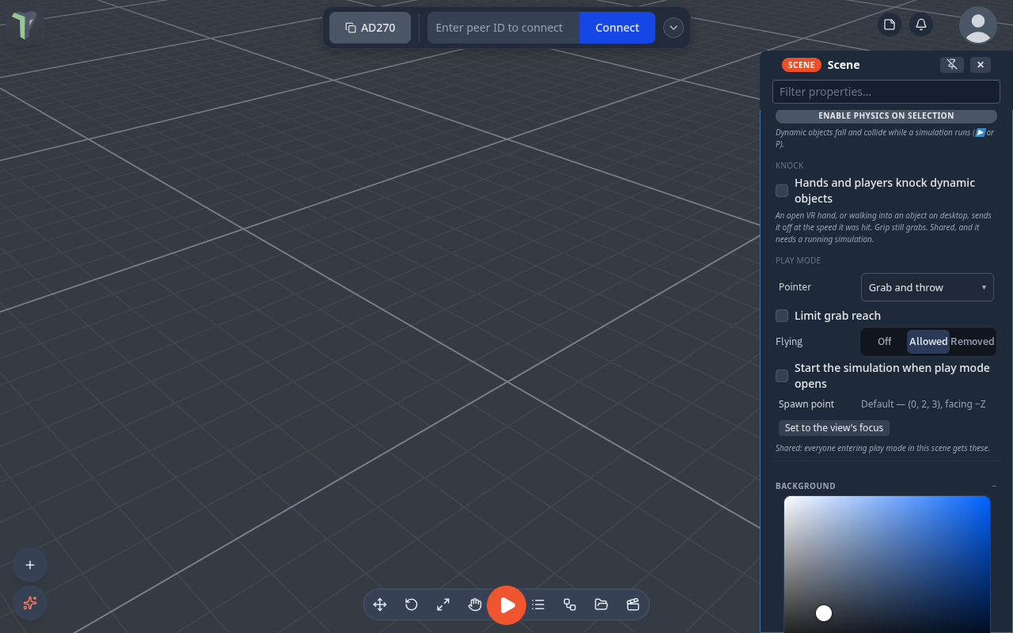Unpin the Scene panel with the pin icon

tap(952, 65)
